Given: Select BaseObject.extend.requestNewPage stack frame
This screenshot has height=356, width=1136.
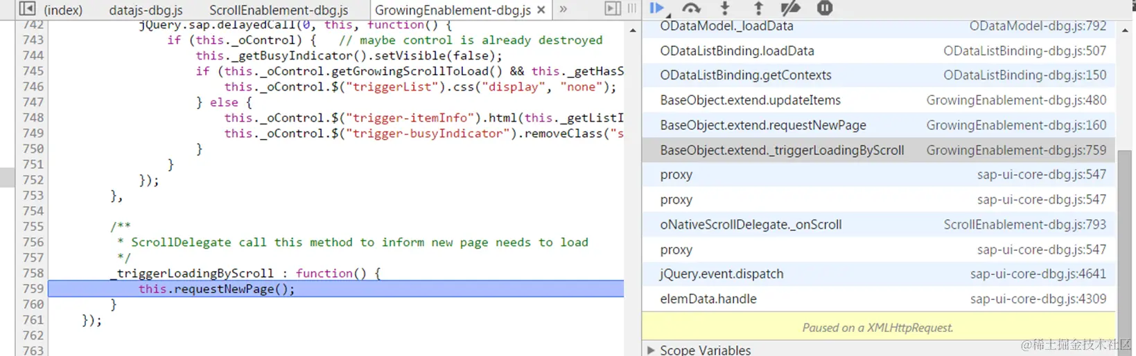Looking at the screenshot, I should [878, 125].
